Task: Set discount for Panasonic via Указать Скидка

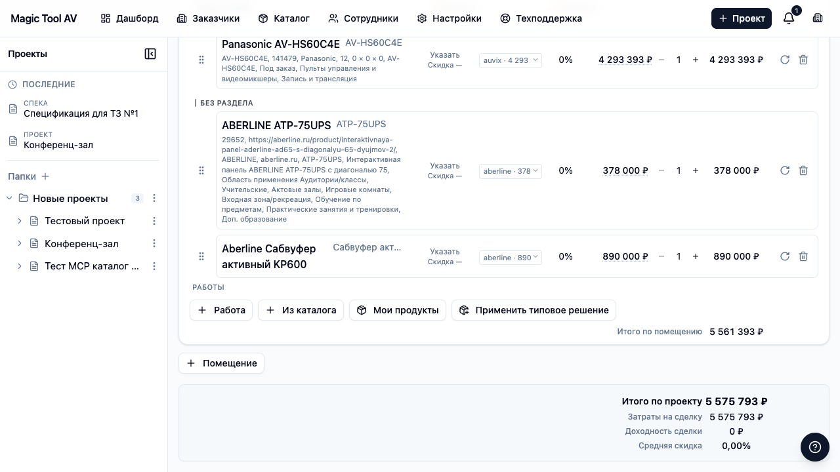Action: [x=445, y=60]
